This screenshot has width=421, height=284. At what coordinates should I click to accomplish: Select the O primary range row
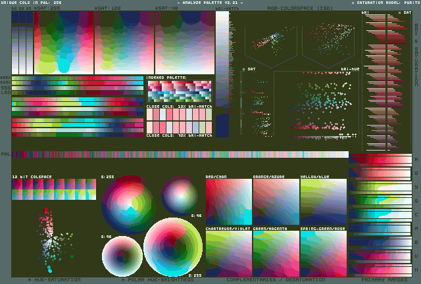(x=380, y=174)
